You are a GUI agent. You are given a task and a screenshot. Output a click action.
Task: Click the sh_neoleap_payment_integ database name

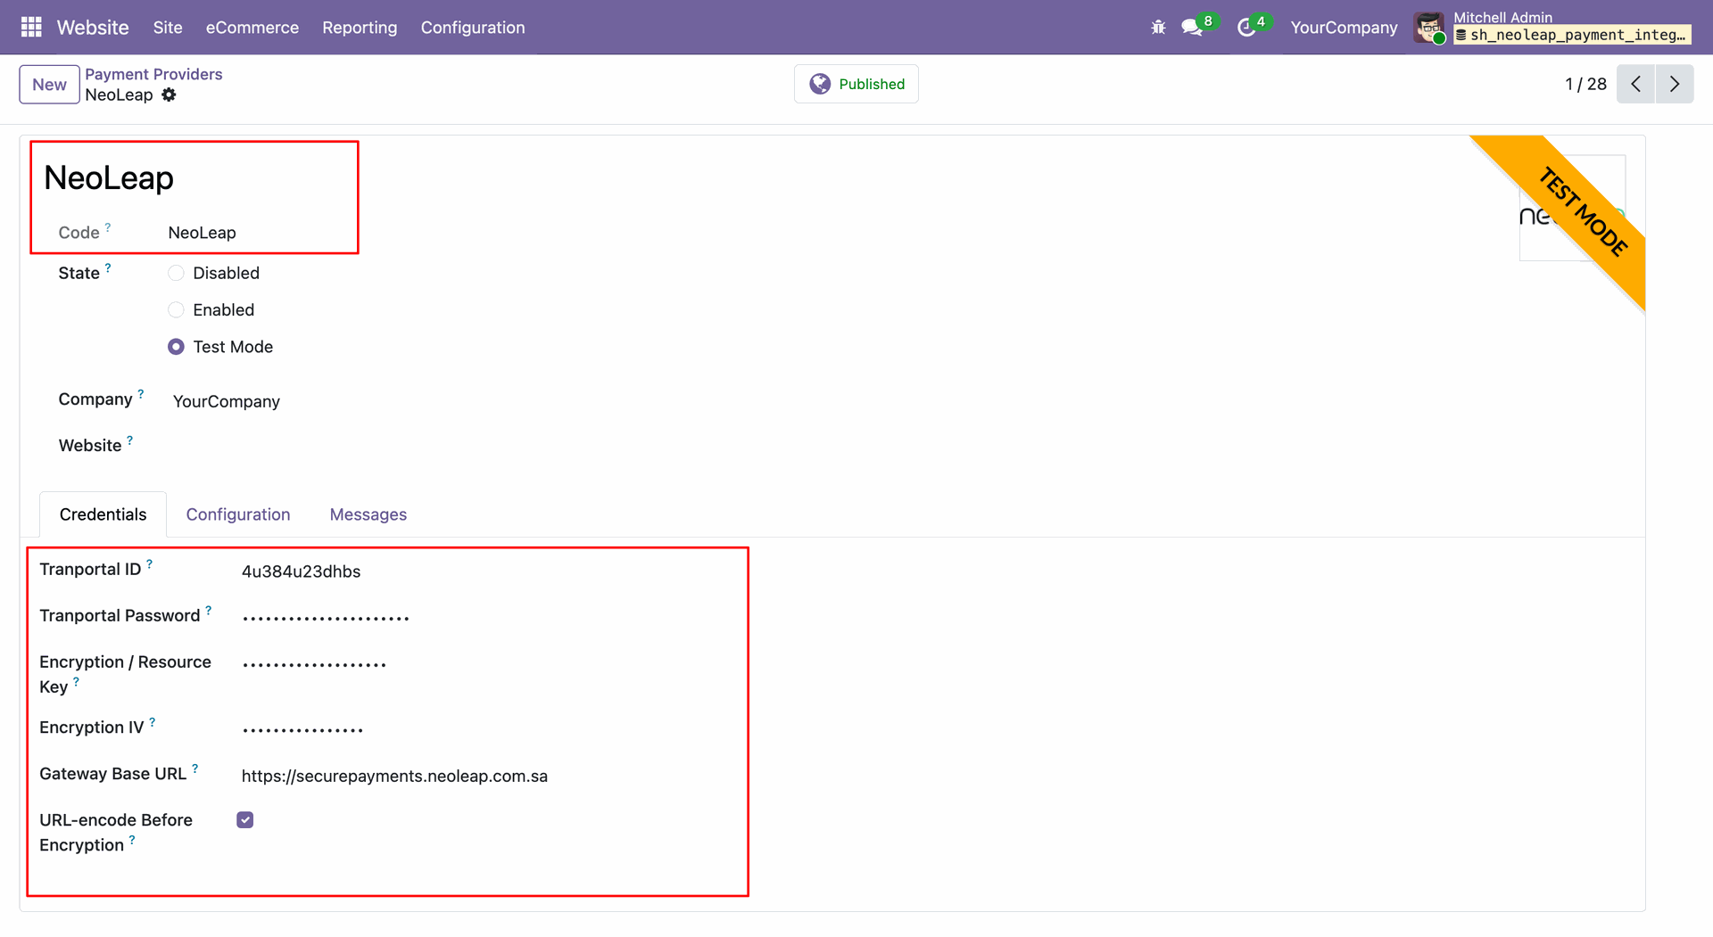1573,35
